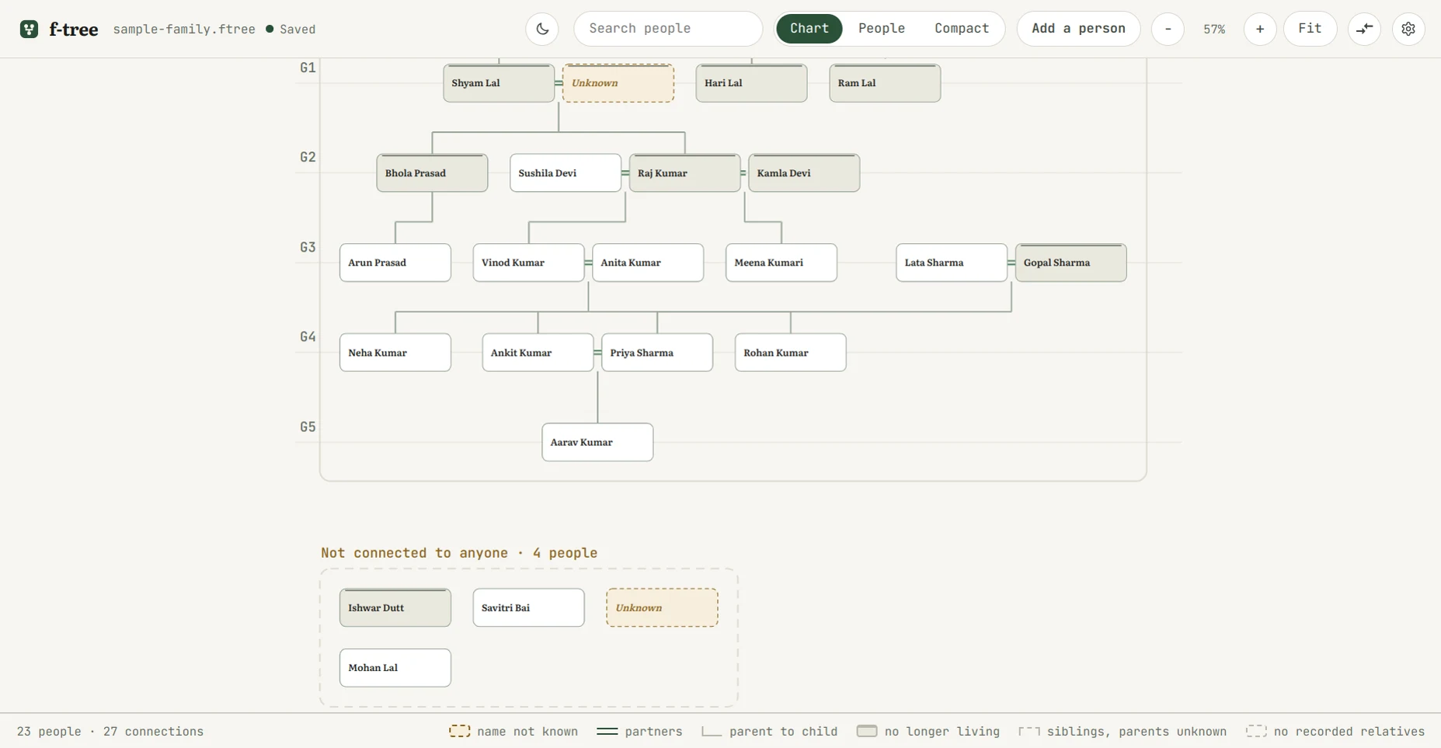Image resolution: width=1441 pixels, height=748 pixels.
Task: Select the Neha Kumar card
Action: point(395,353)
